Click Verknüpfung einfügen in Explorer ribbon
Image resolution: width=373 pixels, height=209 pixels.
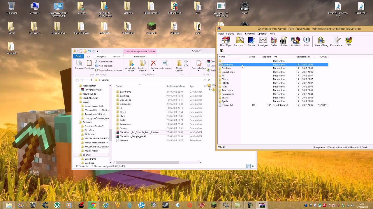108,70
